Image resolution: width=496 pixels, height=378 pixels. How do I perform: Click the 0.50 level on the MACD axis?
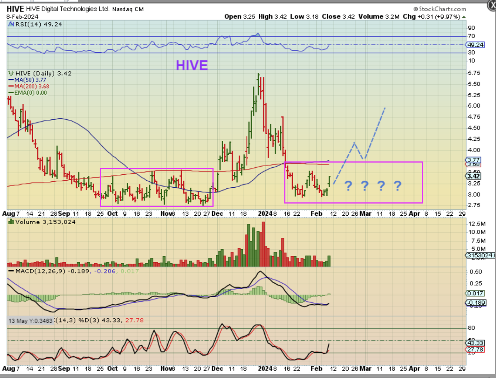click(x=476, y=272)
